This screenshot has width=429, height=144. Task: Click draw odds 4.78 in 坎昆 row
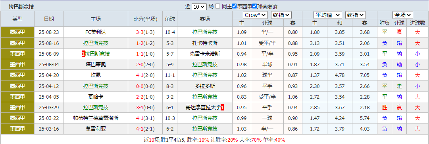tap(340, 75)
